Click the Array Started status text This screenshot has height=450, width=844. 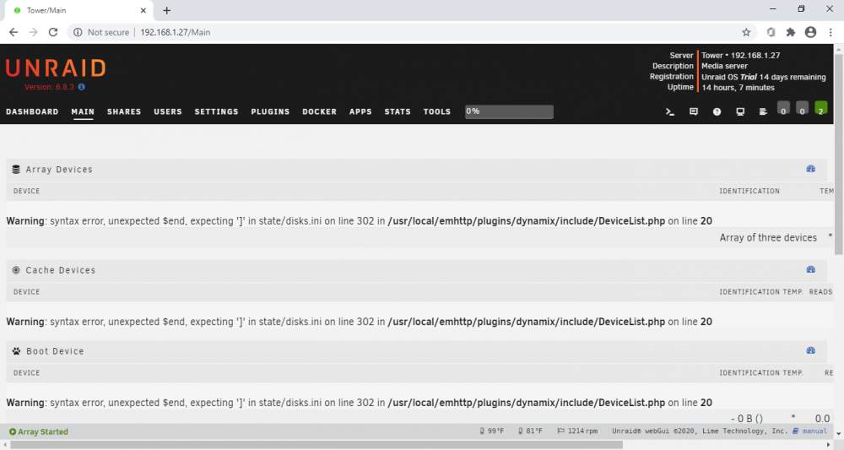[43, 431]
